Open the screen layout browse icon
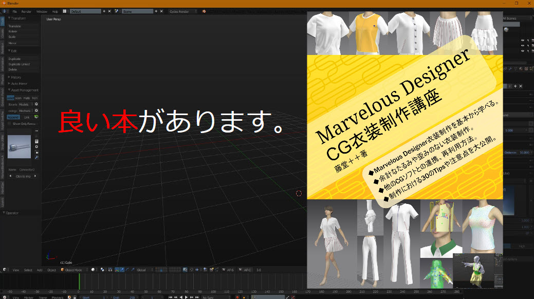Viewport: 534px width, 299px height. tap(65, 11)
